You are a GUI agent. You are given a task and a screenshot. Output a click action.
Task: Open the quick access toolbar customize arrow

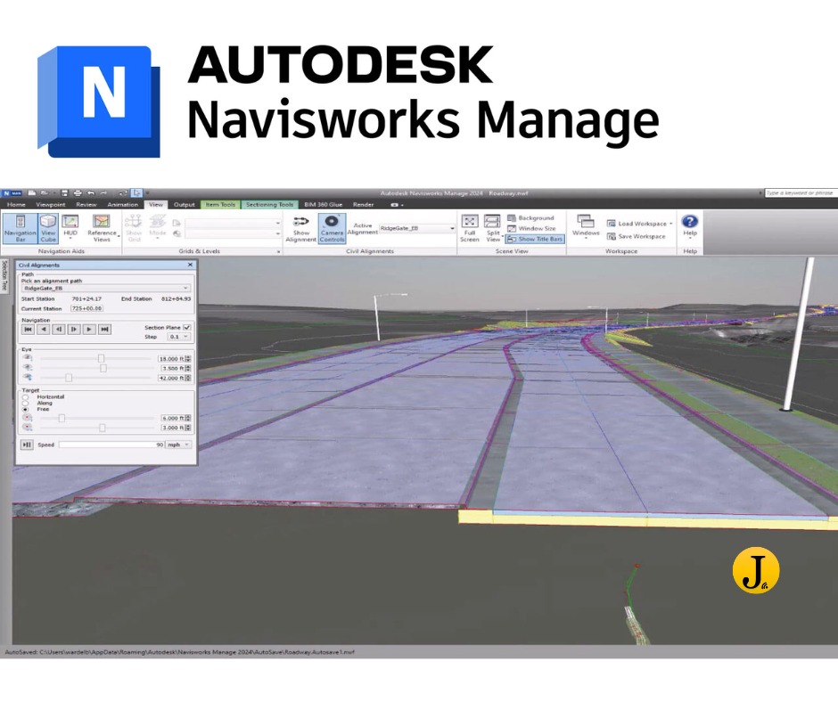(147, 192)
